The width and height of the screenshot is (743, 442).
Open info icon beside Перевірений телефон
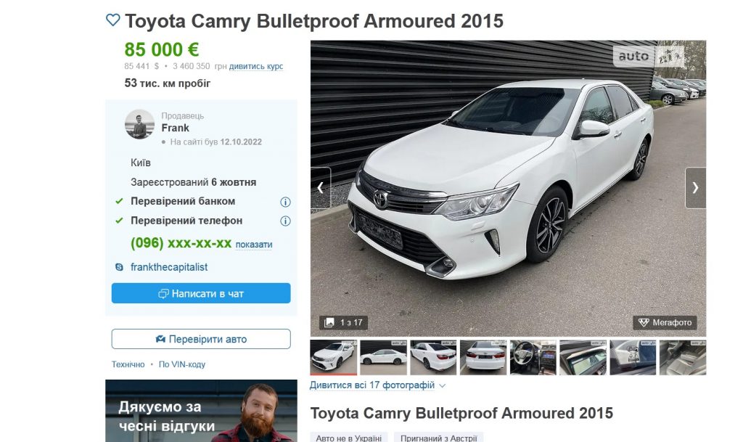285,221
